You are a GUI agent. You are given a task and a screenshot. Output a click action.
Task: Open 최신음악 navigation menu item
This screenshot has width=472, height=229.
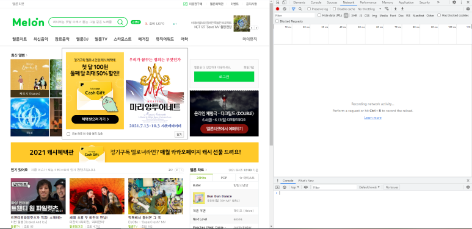point(41,39)
